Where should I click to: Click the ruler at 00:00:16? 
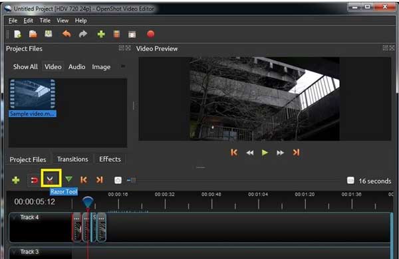point(118,195)
